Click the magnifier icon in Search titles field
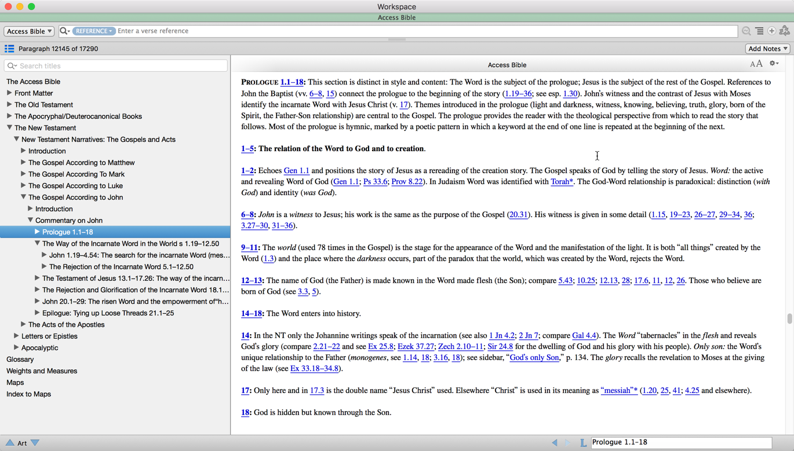 (x=12, y=66)
